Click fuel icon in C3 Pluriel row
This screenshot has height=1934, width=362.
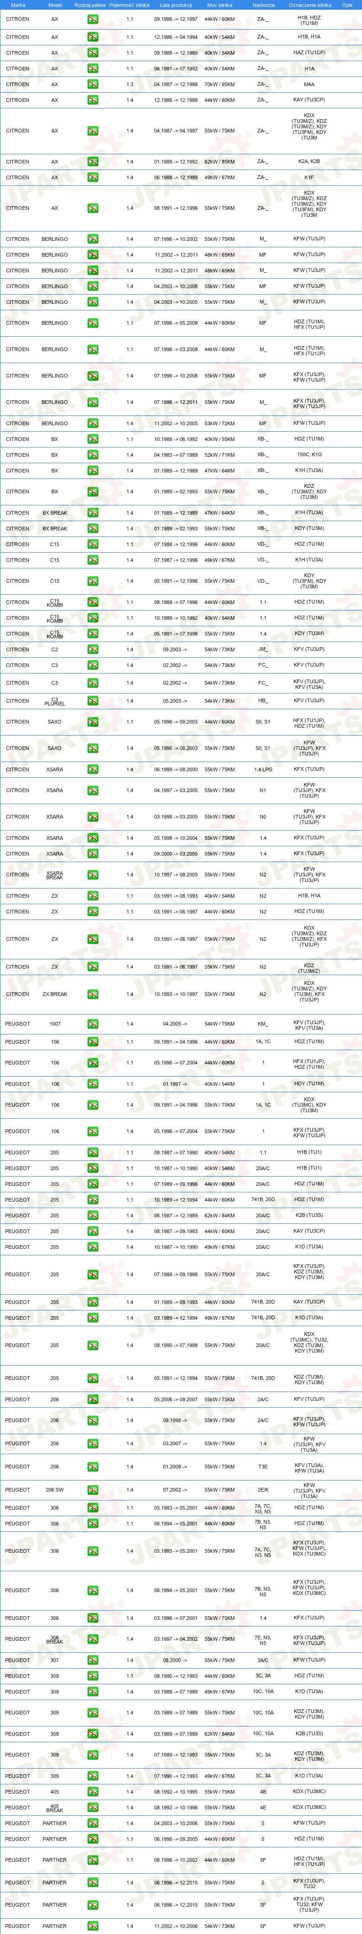click(93, 701)
